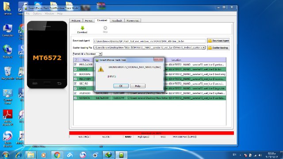Click the NAND status bar entry
283x159 pixels.
click(128, 137)
